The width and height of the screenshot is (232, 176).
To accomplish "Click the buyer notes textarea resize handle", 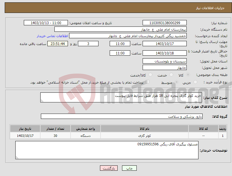I will tap(17, 157).
